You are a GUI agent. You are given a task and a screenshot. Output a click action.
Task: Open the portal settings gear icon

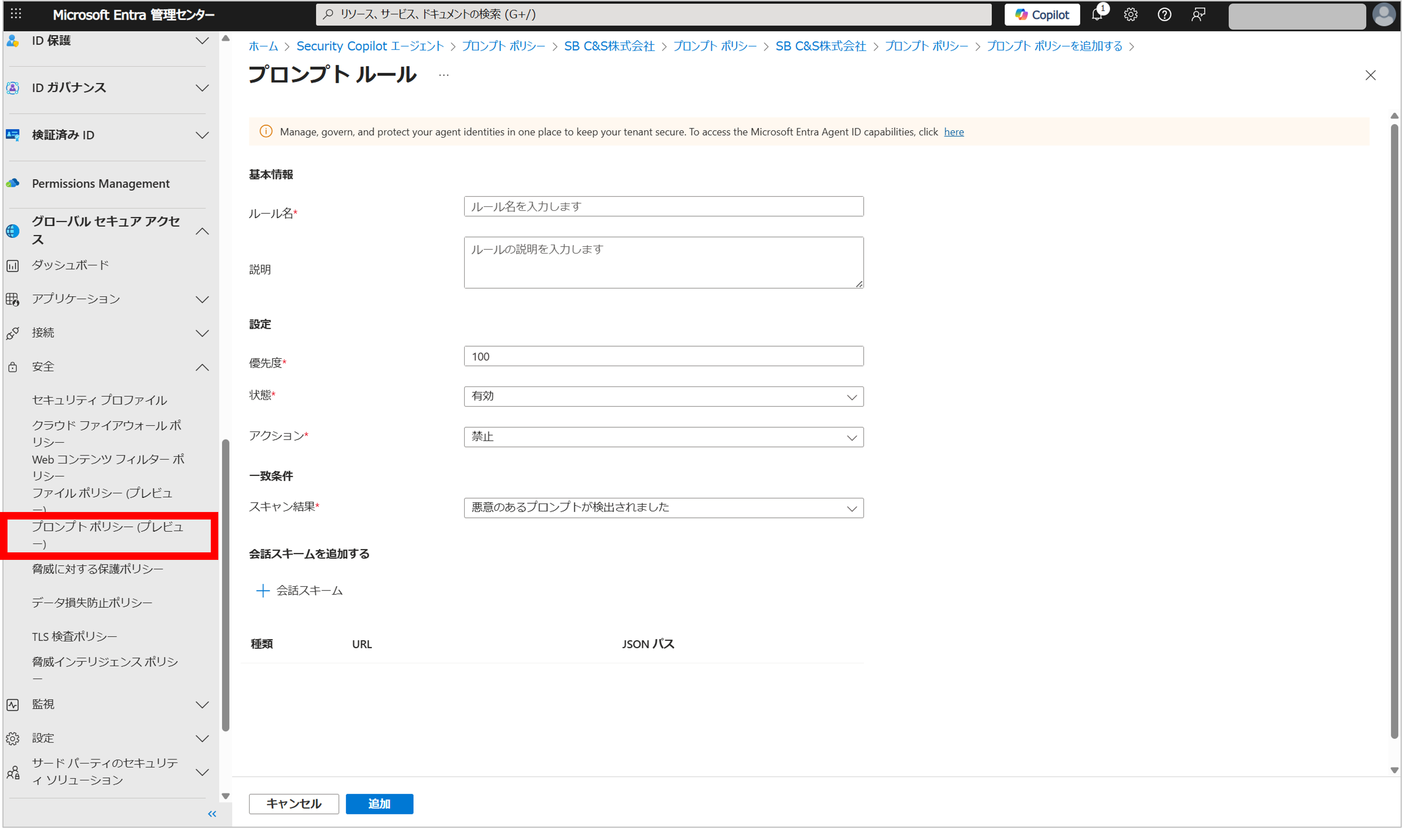pyautogui.click(x=1131, y=15)
